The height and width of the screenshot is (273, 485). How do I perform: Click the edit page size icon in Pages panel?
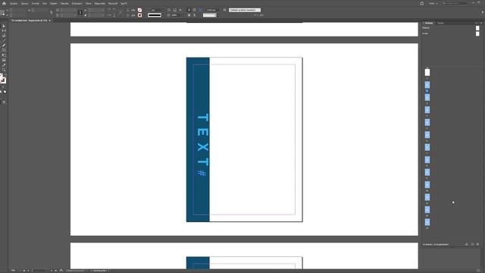(467, 244)
